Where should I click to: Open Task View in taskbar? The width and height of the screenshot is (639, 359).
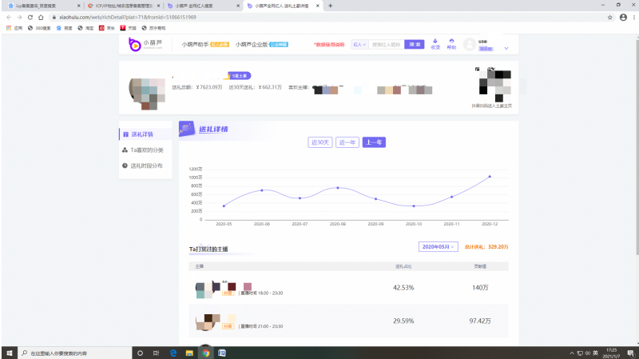tap(156, 353)
